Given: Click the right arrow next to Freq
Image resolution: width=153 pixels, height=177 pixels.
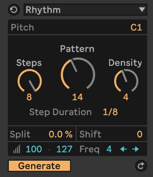Looking at the screenshot, I should [x=136, y=149].
